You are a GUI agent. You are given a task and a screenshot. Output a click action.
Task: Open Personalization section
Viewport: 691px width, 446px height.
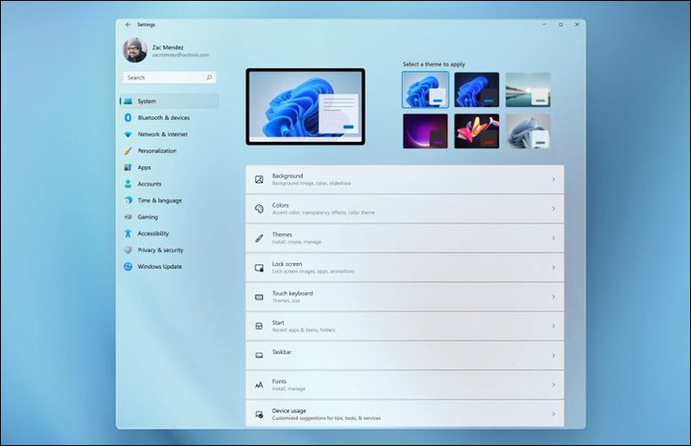[x=169, y=151]
